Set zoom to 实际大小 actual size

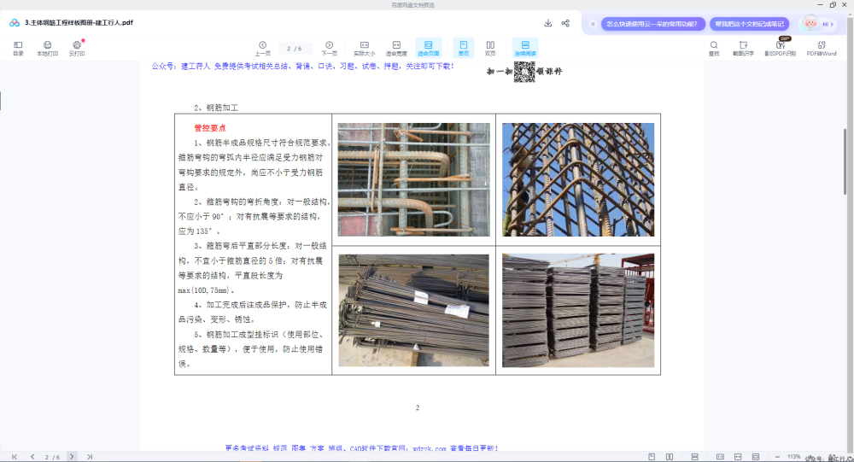[x=365, y=48]
